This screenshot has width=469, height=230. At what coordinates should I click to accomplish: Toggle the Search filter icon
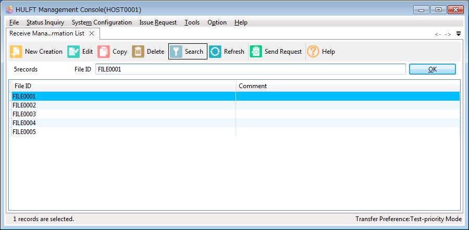tap(177, 52)
